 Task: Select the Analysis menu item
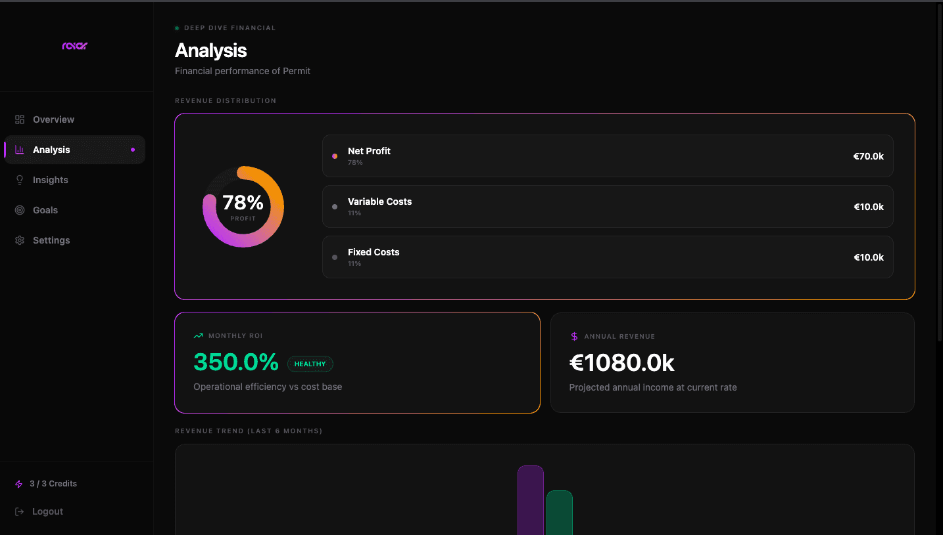click(74, 150)
